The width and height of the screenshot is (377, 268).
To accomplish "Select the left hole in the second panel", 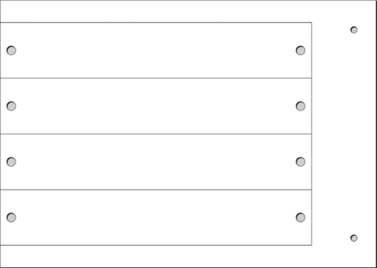I will click(11, 106).
